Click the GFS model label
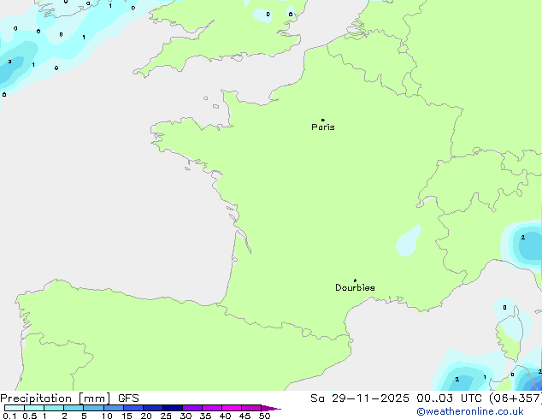This screenshot has width=542, height=419. pyautogui.click(x=128, y=398)
